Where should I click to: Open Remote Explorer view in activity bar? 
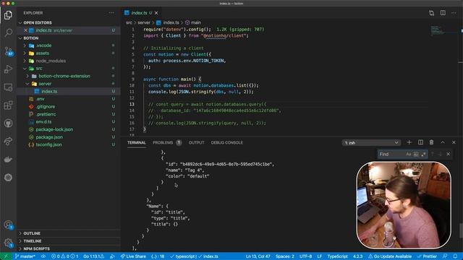click(x=8, y=87)
